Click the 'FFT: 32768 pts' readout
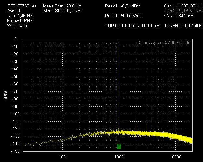The image size is (203, 163). point(22,6)
